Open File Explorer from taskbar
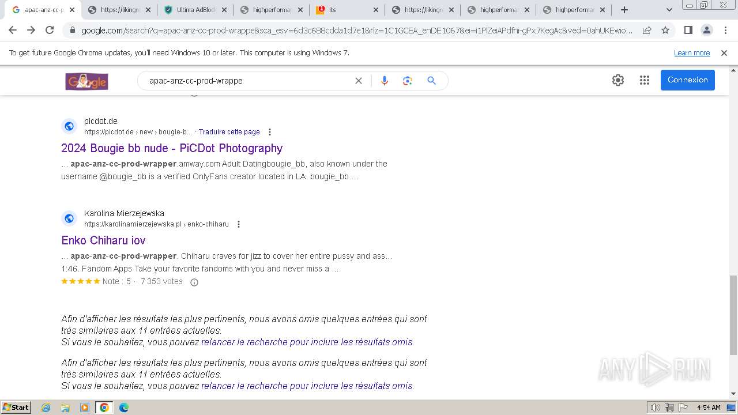This screenshot has height=415, width=738. [x=65, y=408]
